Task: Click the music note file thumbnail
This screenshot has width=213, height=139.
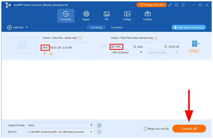Action: (23, 46)
